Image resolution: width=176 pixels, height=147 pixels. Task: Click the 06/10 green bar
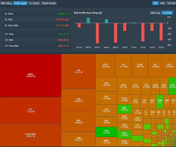[106, 21]
